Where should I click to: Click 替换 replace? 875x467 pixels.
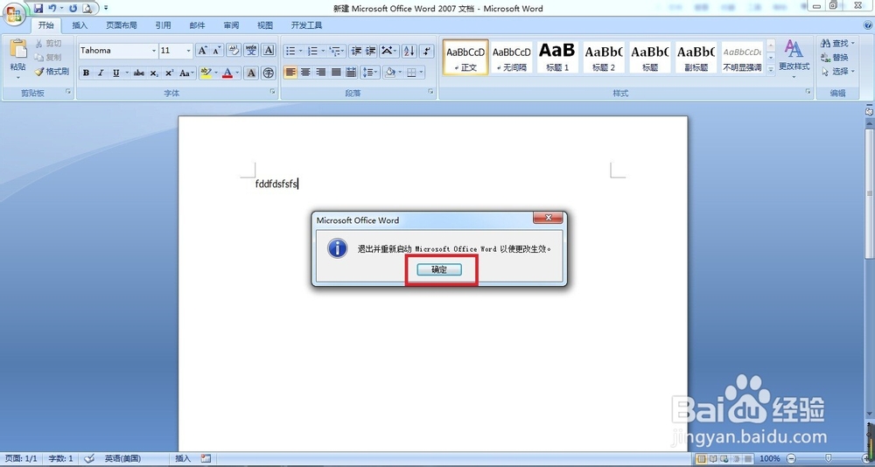pyautogui.click(x=836, y=58)
